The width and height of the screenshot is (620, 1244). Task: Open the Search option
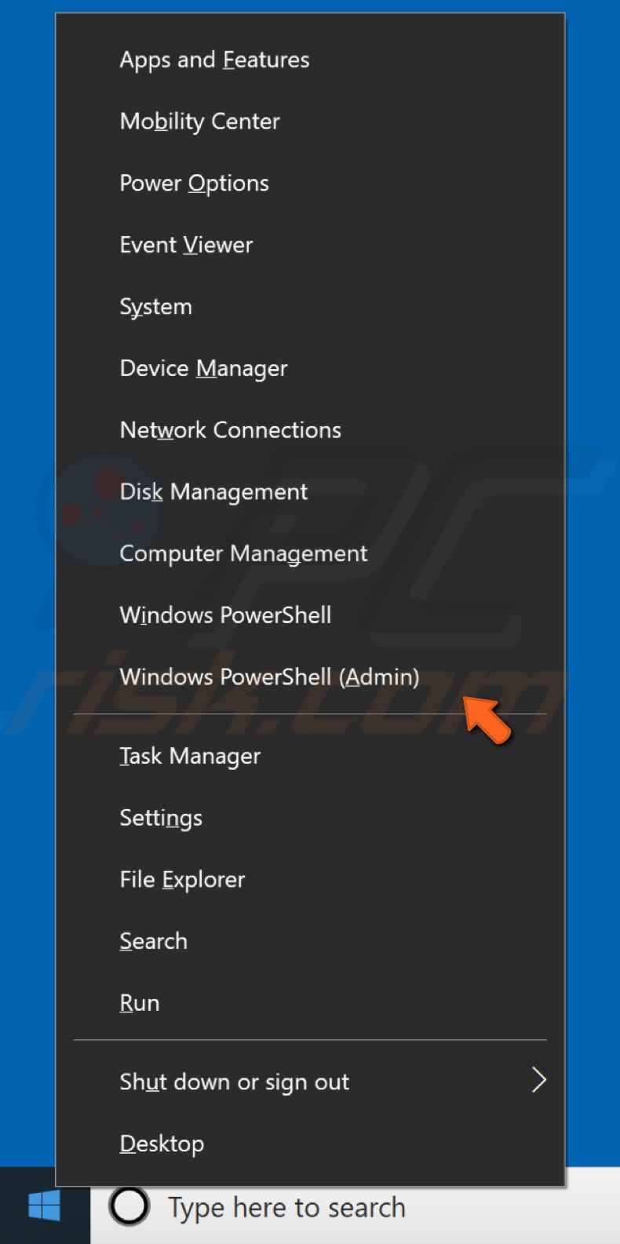(153, 940)
